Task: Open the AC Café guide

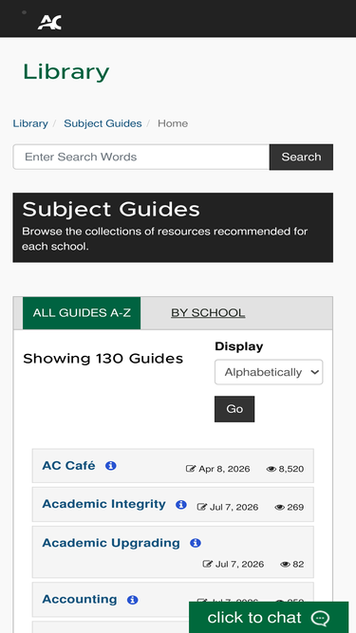Action: coord(68,465)
